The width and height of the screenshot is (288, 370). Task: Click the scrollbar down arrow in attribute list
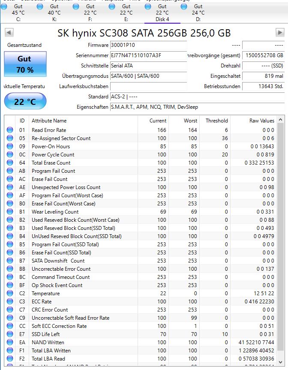280,362
